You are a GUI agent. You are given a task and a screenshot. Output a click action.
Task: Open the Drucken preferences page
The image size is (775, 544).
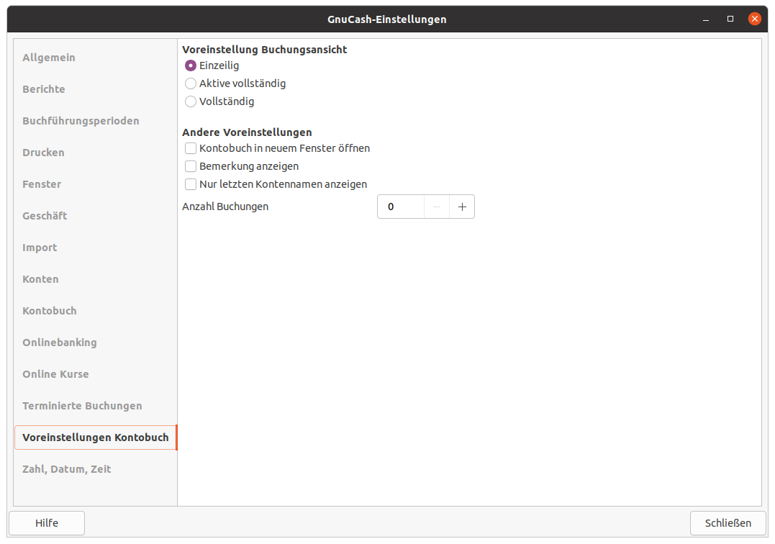(x=43, y=153)
